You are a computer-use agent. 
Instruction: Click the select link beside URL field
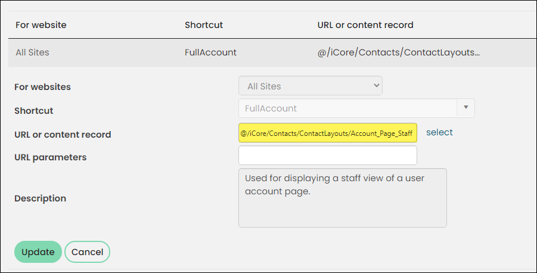coord(439,132)
